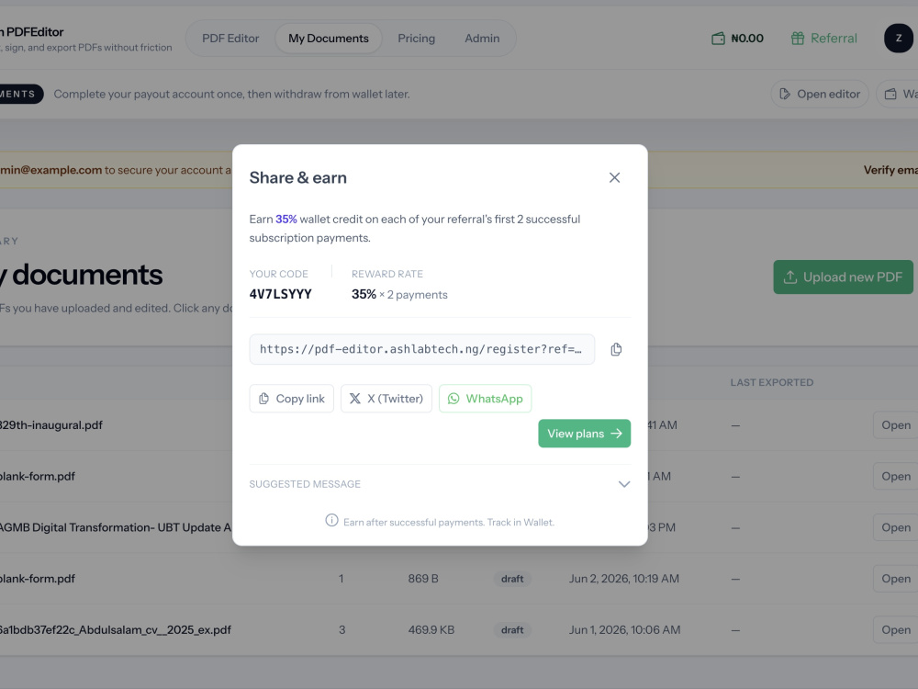Screen dimensions: 918x689
Task: Click the wallet icon in the header
Action: pyautogui.click(x=719, y=39)
